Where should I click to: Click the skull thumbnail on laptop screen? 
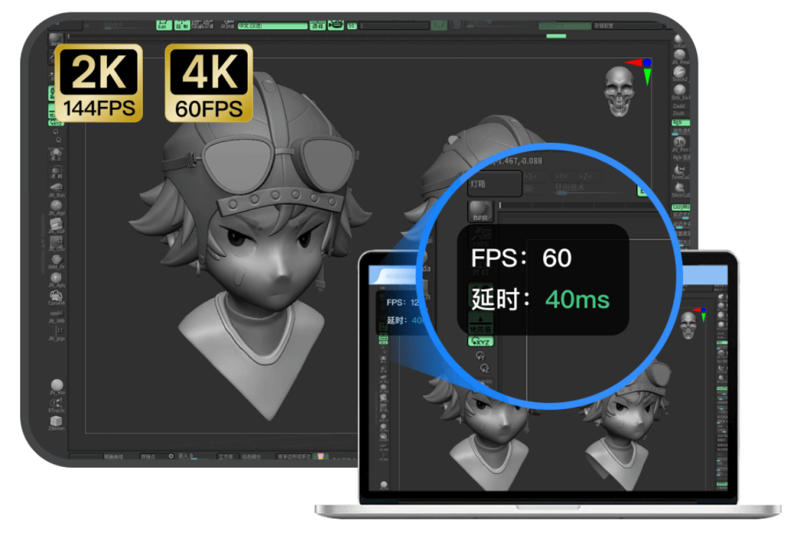(x=688, y=326)
